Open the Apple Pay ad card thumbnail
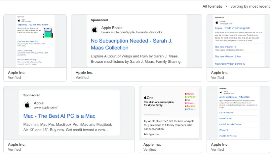This screenshot has height=155, width=272. click(x=35, y=41)
